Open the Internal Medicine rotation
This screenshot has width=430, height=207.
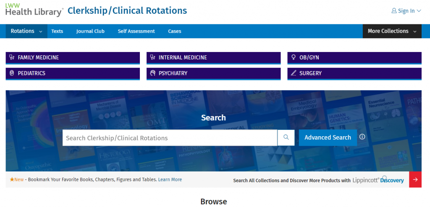coord(214,58)
